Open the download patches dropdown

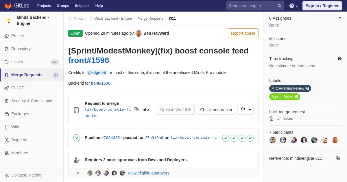[x=246, y=110]
